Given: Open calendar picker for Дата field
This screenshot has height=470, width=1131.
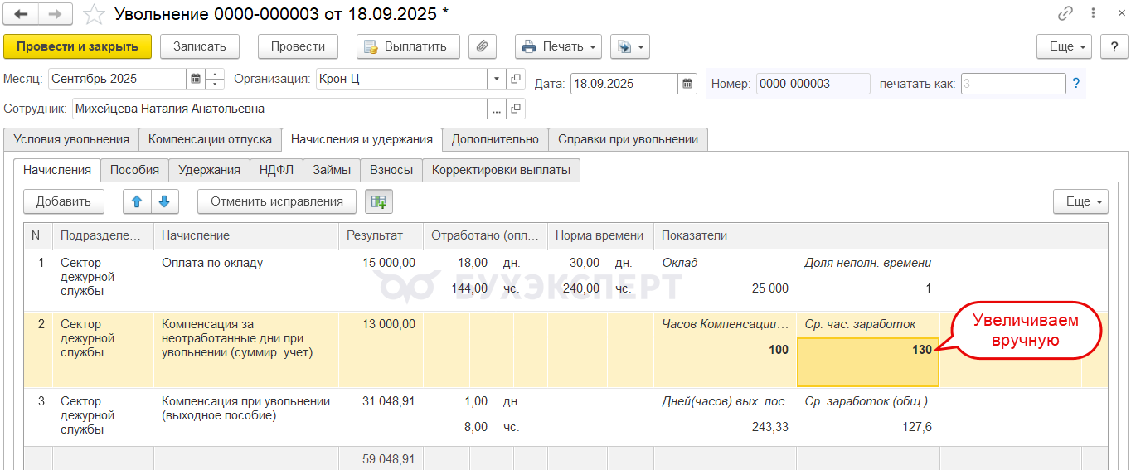Looking at the screenshot, I should [688, 84].
